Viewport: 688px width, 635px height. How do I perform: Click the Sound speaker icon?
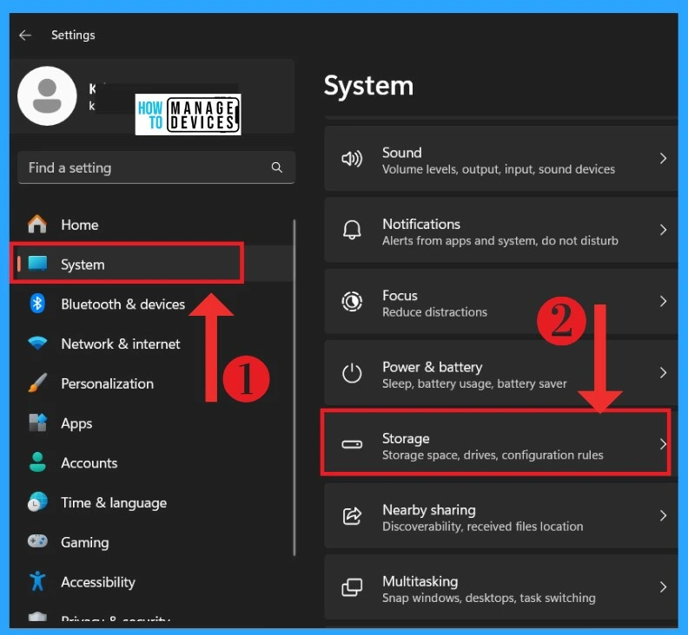352,159
